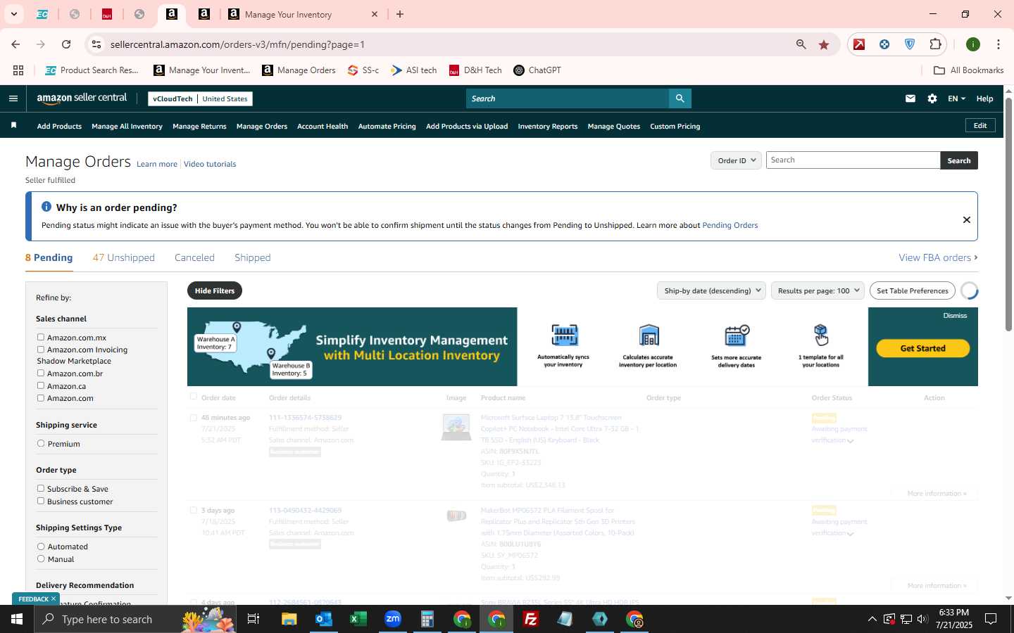Image resolution: width=1014 pixels, height=633 pixels.
Task: Open Inventory Reports menu item
Action: (547, 127)
